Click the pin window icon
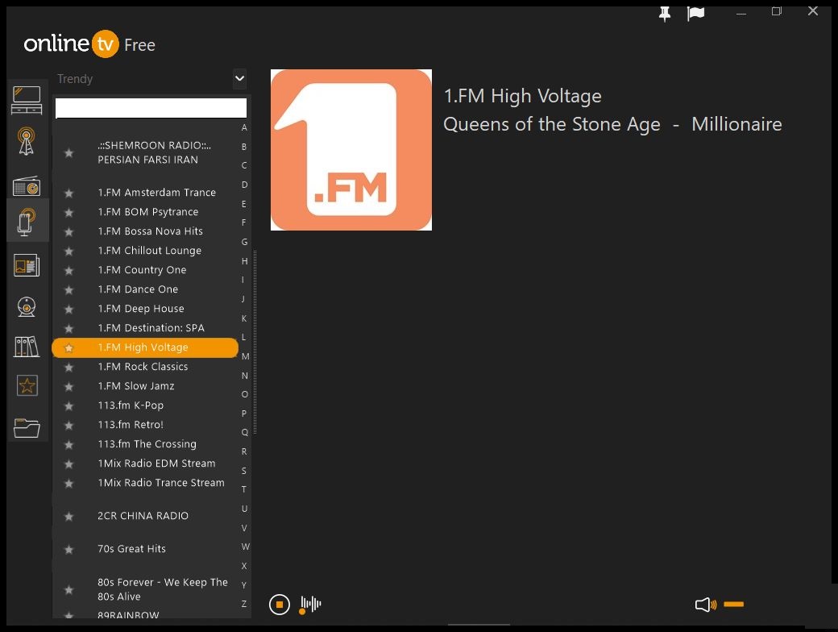Image resolution: width=838 pixels, height=632 pixels. [x=664, y=14]
